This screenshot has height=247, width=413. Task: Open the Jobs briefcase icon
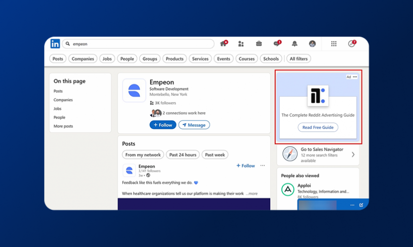(259, 43)
